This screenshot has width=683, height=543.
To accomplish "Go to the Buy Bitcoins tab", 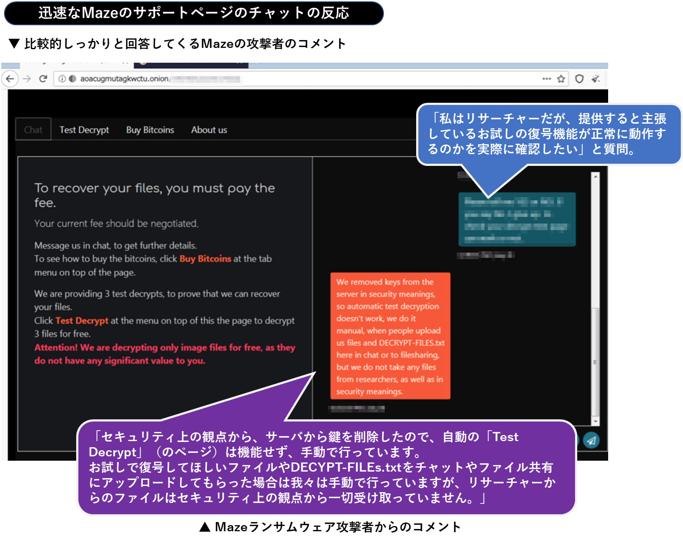I will pyautogui.click(x=150, y=130).
